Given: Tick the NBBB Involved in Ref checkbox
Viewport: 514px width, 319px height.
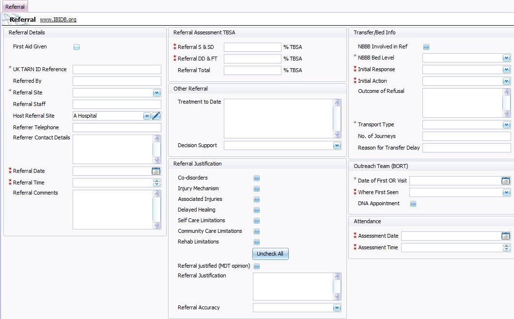Looking at the screenshot, I should [x=426, y=47].
